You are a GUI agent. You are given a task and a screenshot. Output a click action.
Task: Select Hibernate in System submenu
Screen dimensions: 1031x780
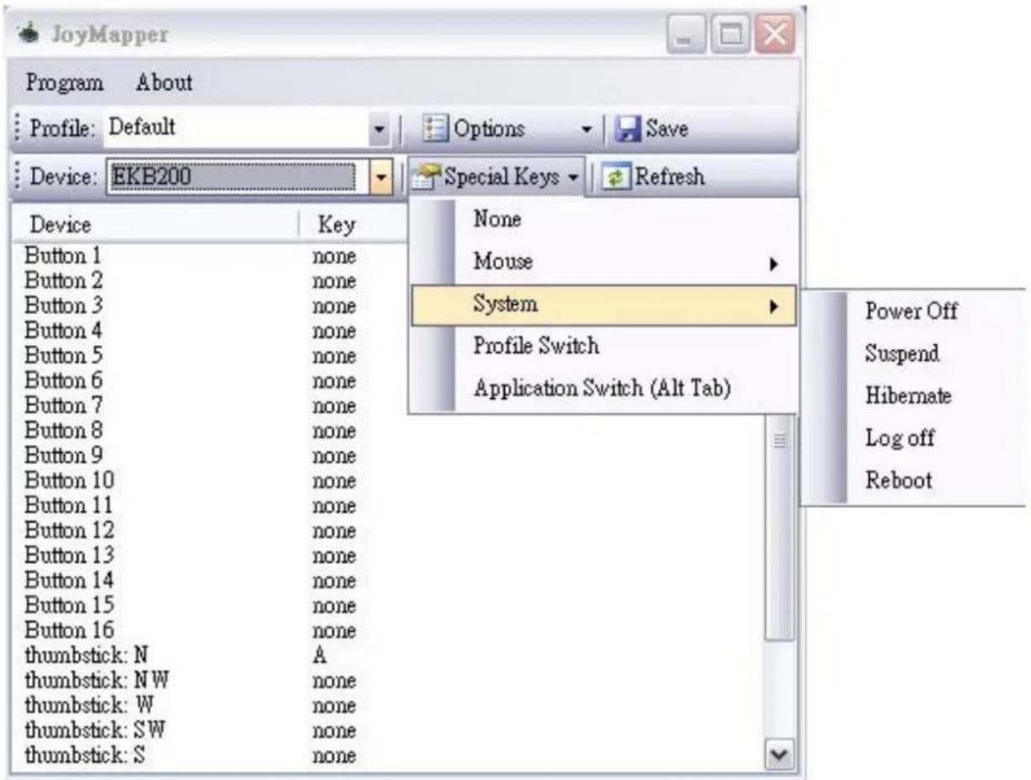pyautogui.click(x=908, y=395)
